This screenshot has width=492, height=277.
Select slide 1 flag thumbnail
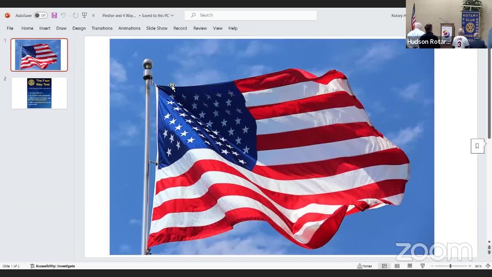coord(39,55)
